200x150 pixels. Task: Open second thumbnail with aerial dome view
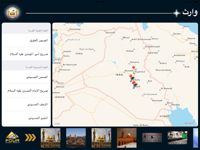[76, 138]
